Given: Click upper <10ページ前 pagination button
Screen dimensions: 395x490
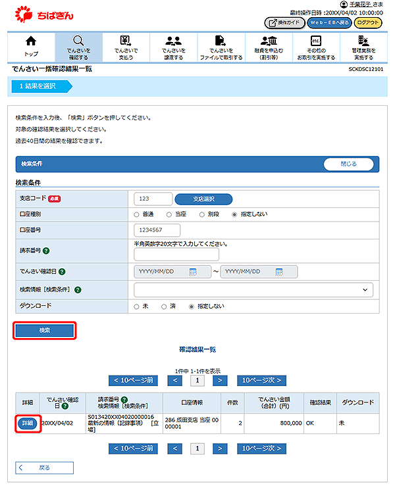Looking at the screenshot, I should pos(133,380).
